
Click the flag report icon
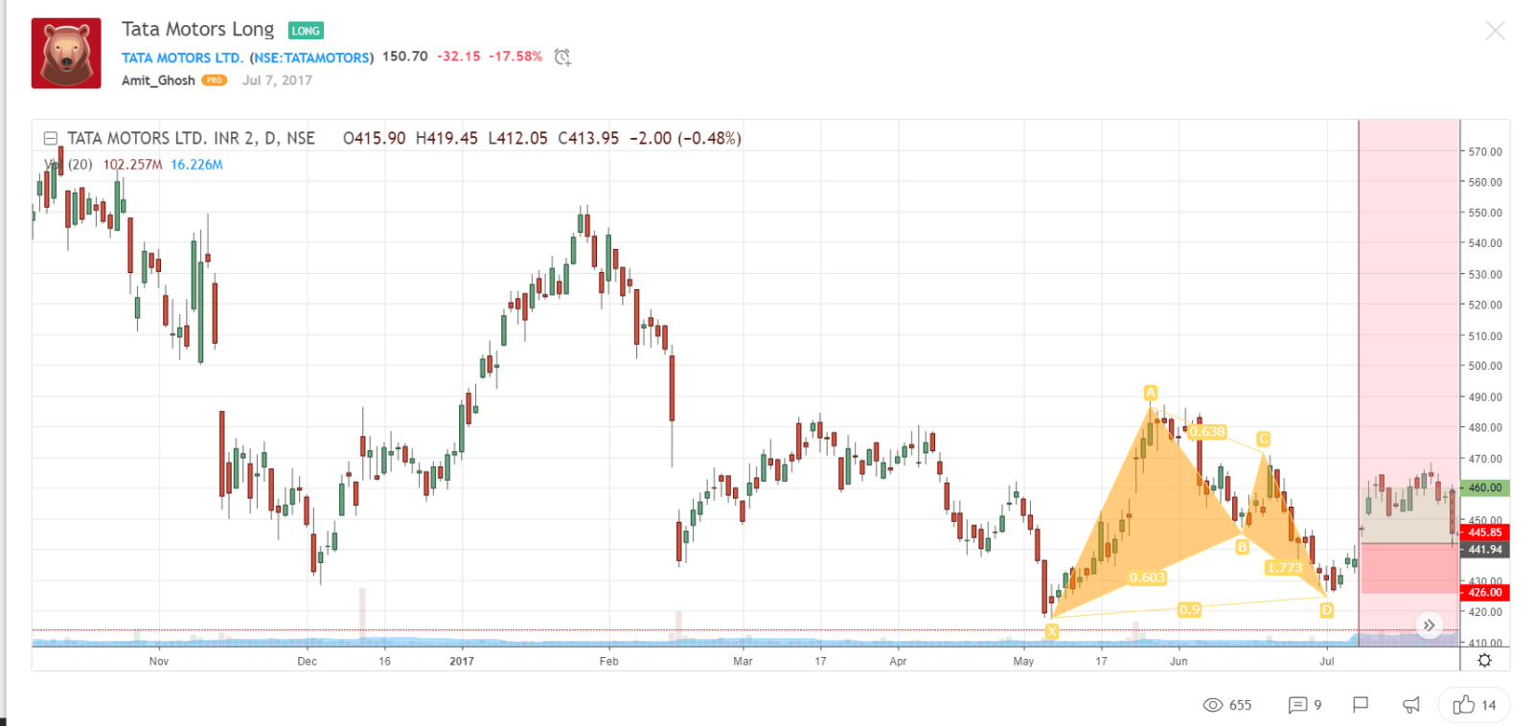click(1360, 705)
